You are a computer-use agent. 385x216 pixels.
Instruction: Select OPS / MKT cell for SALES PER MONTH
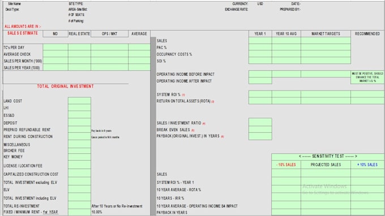(109, 61)
